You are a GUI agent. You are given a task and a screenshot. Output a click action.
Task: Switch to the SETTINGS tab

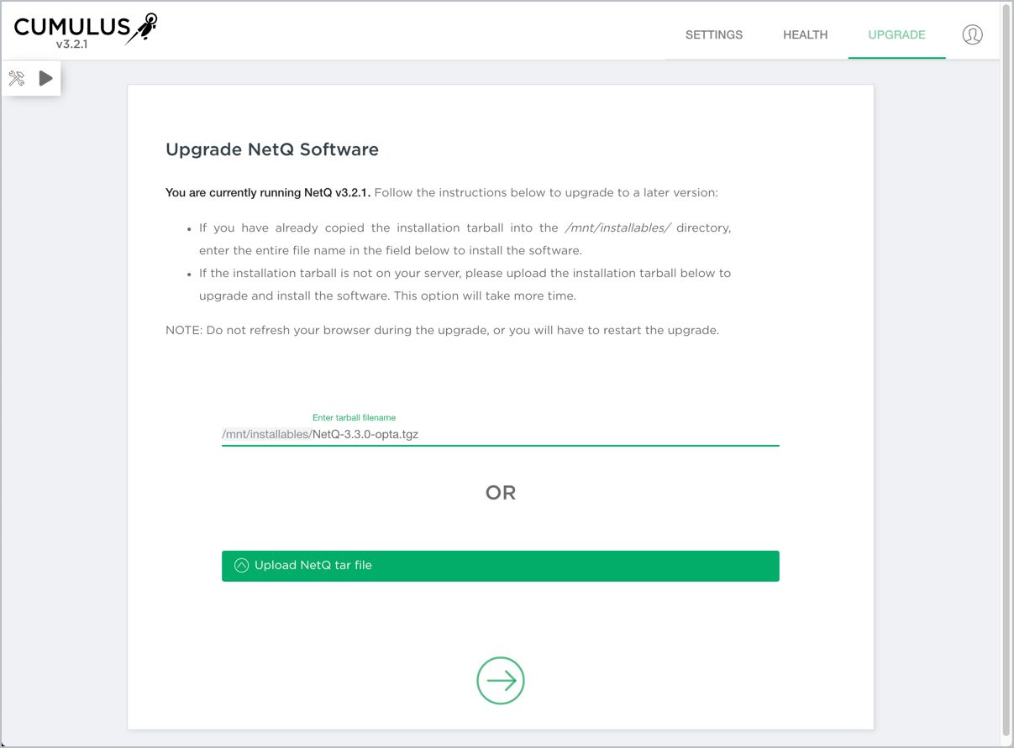(713, 34)
